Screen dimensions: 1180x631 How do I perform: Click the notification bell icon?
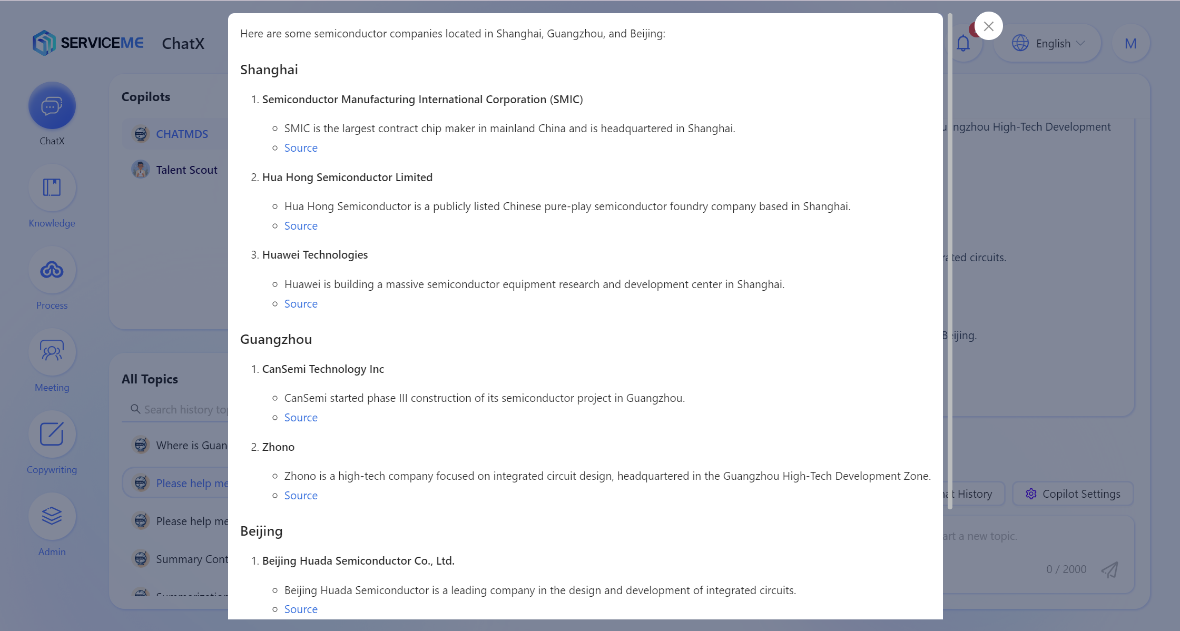click(x=963, y=43)
